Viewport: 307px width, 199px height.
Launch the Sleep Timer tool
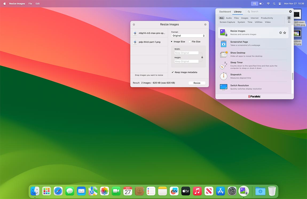[x=223, y=65]
